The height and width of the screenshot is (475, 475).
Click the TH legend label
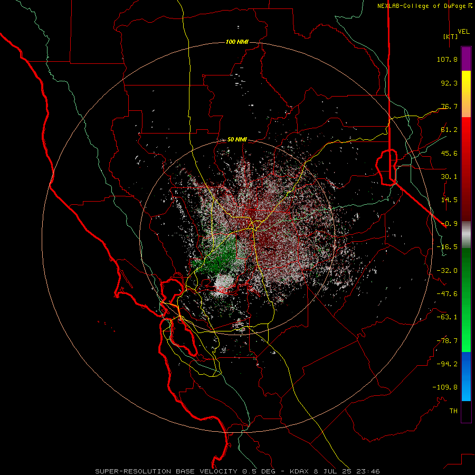pos(453,411)
